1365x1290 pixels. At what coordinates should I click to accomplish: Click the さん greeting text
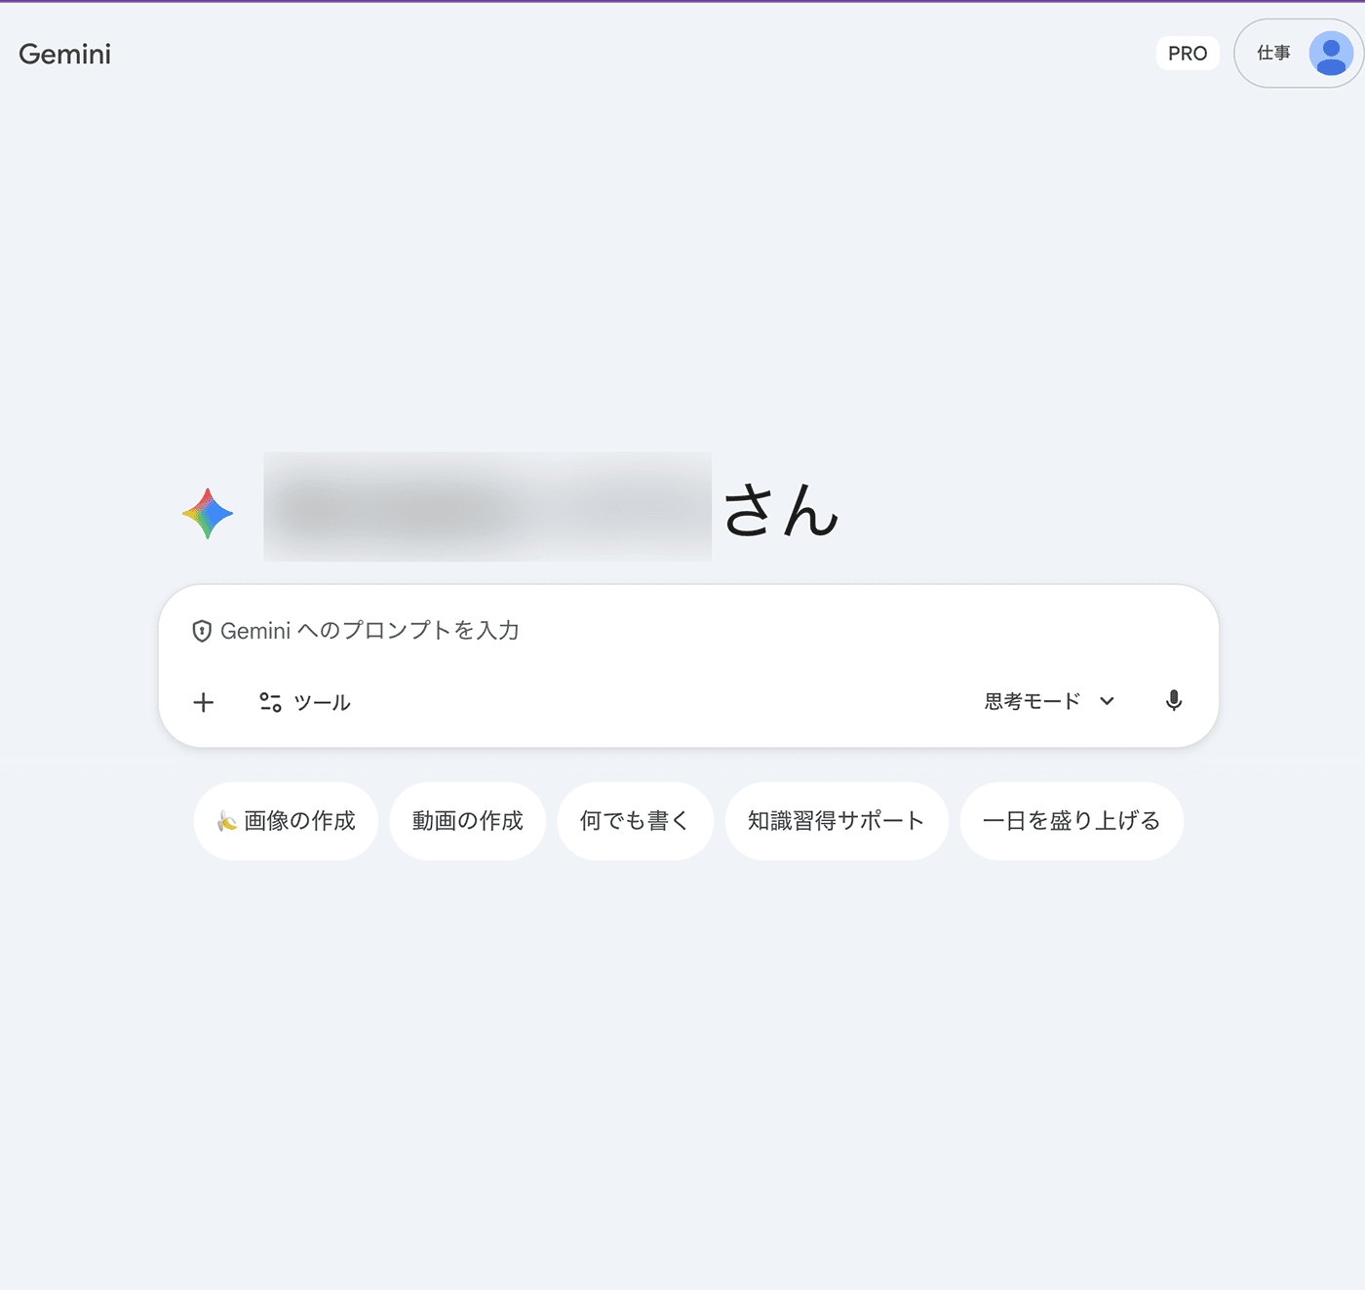point(781,510)
